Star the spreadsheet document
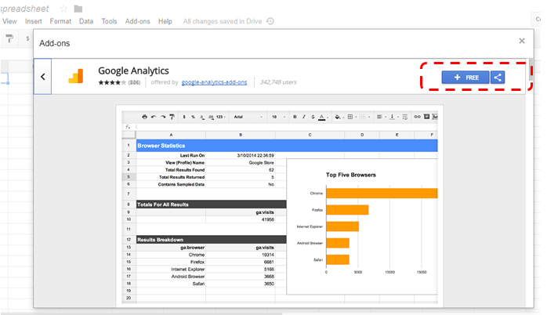547x315 pixels. pos(63,9)
